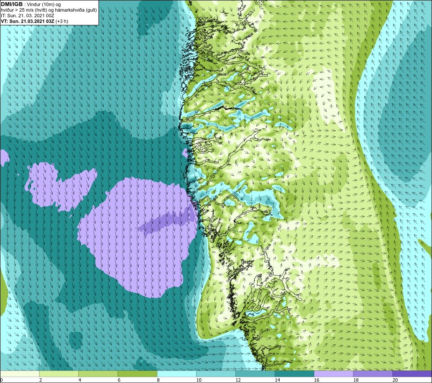Click the 8–10 m/s pale cyan legend swatch

pos(177,374)
